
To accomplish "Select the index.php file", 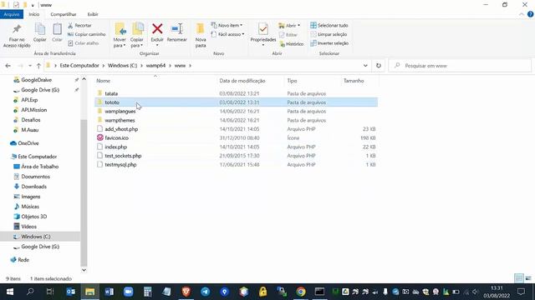I will point(115,147).
